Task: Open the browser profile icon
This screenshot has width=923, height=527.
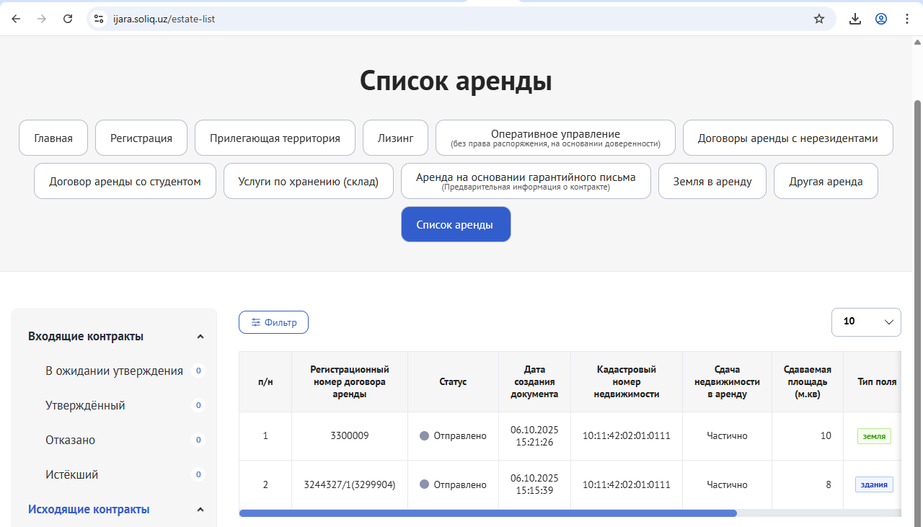Action: pyautogui.click(x=881, y=19)
